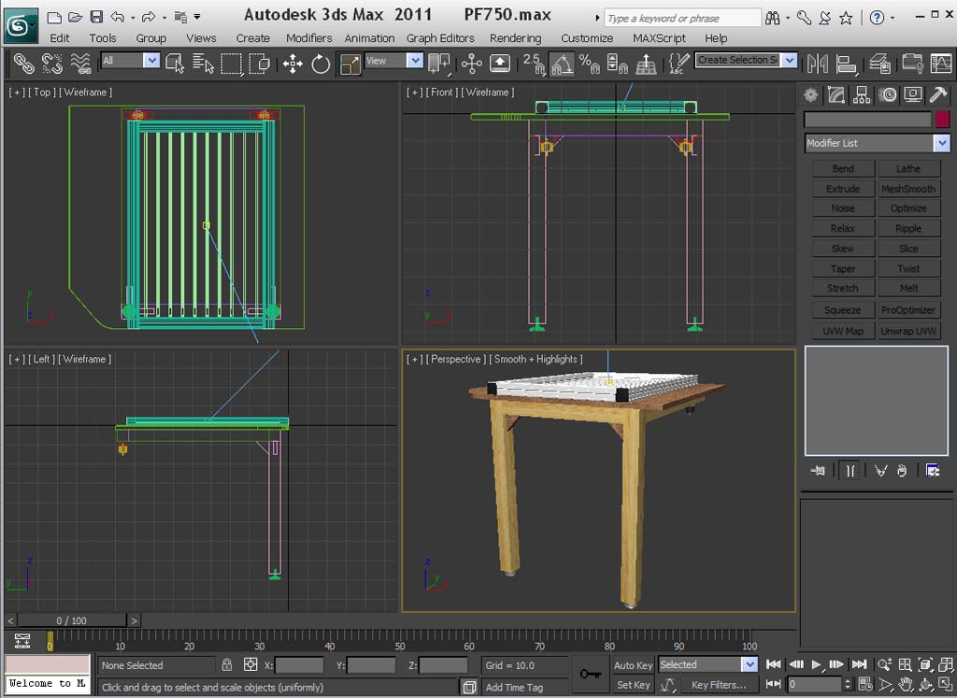
Task: Toggle the Window/Crossing selection mode
Action: pos(260,63)
